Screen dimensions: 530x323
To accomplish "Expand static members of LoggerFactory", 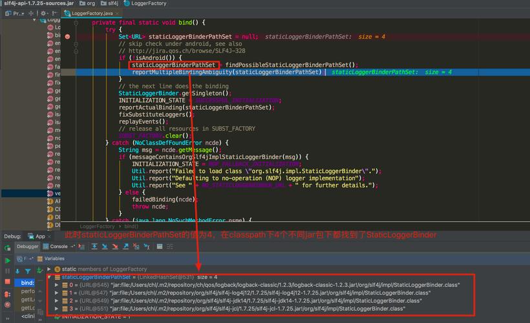I will click(x=49, y=269).
